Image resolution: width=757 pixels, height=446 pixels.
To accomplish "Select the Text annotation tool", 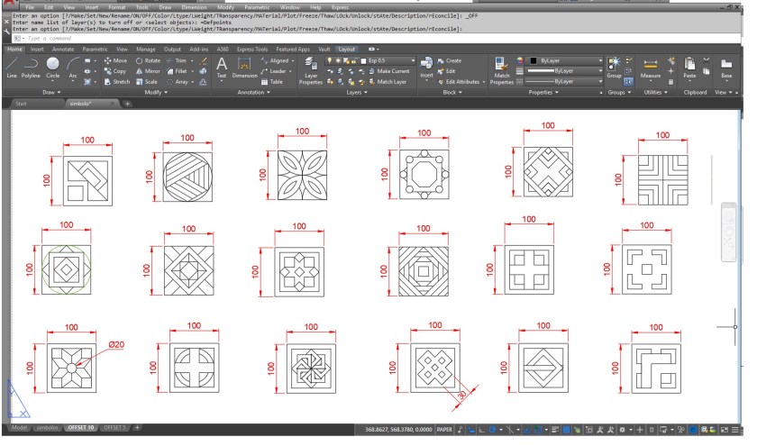I will click(222, 68).
